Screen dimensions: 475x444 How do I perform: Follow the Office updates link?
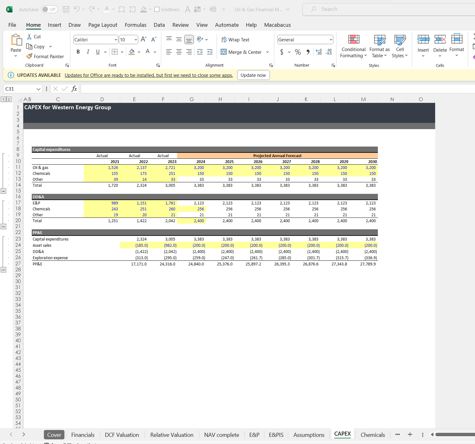click(148, 75)
